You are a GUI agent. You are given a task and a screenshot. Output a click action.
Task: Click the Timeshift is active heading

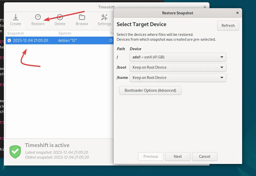tap(47, 145)
